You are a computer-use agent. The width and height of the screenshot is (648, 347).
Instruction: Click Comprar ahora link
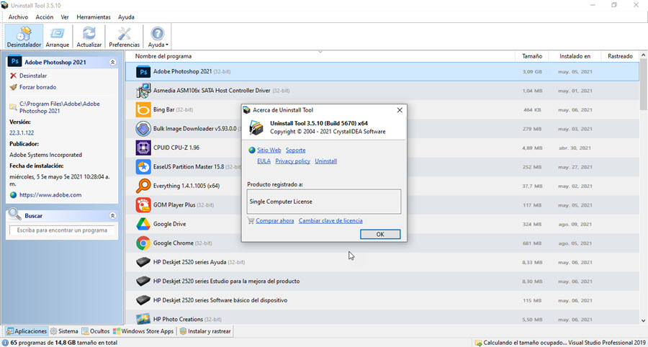[x=275, y=220]
